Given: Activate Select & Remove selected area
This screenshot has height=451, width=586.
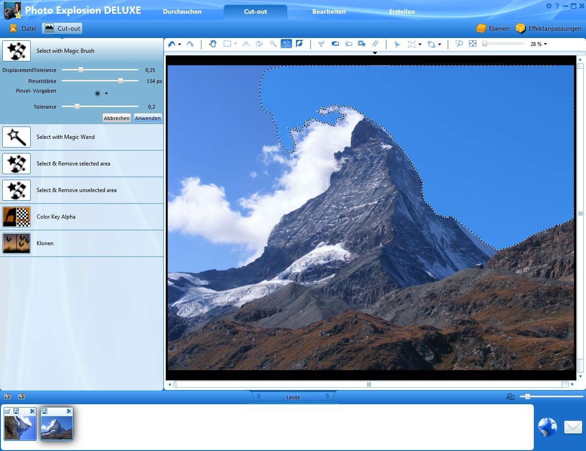Looking at the screenshot, I should [x=81, y=164].
